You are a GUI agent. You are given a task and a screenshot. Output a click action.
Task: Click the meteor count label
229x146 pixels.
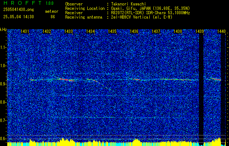click(x=52, y=11)
